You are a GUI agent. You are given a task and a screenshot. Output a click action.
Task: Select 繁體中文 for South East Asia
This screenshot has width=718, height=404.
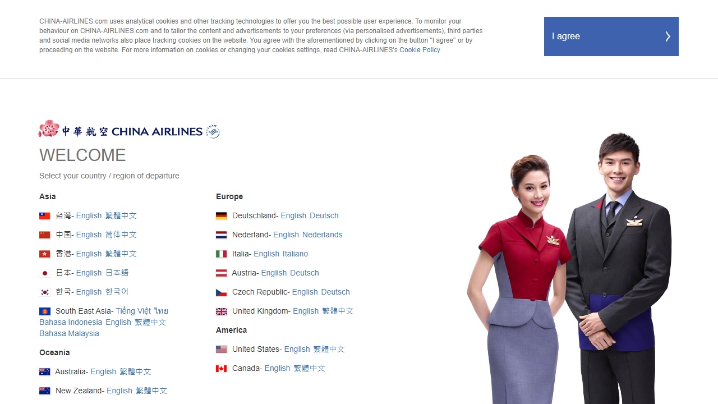150,322
